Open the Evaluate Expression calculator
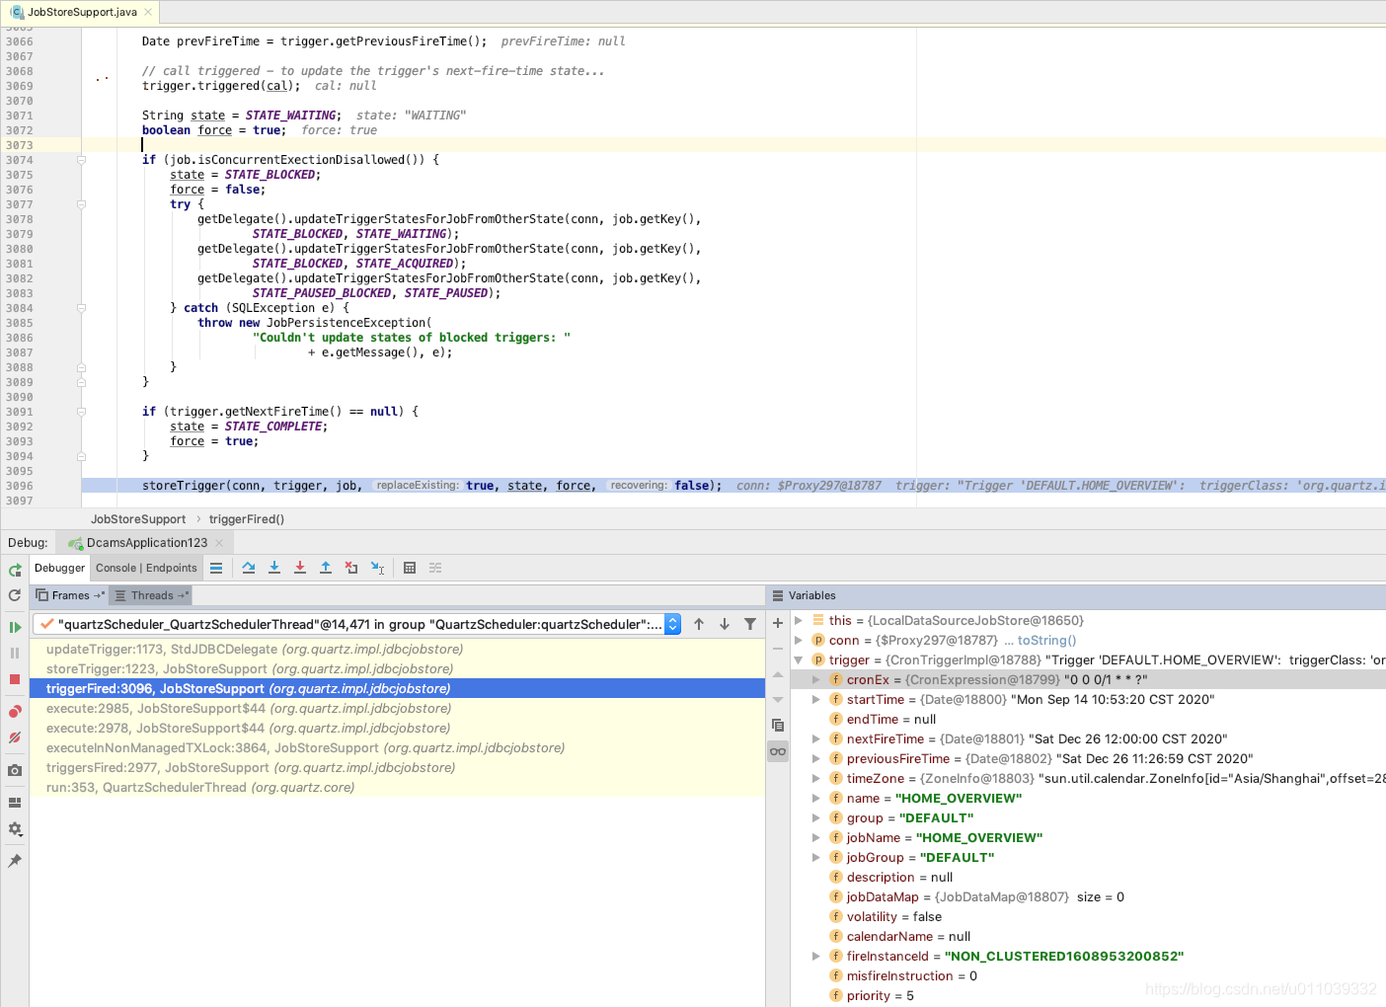 tap(410, 568)
